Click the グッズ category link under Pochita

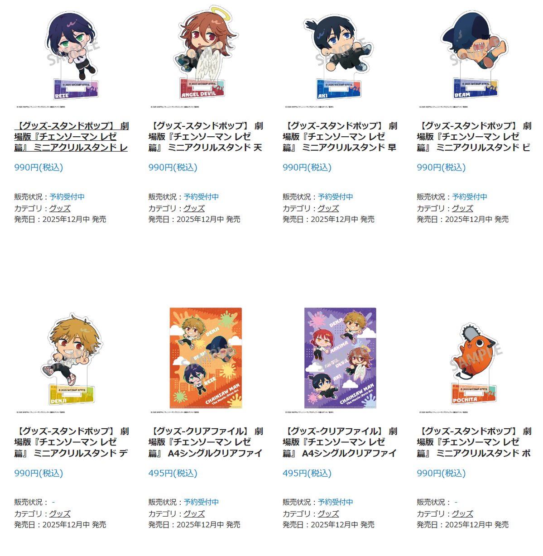tap(462, 514)
